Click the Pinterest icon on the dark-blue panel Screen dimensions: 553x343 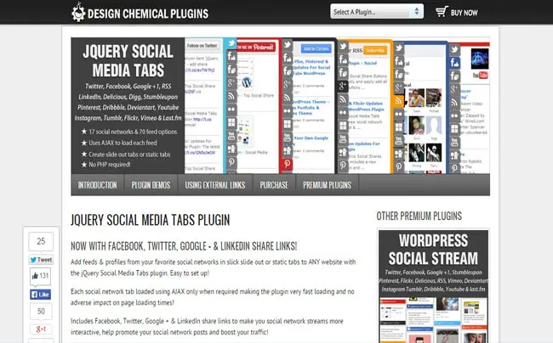[x=454, y=168]
